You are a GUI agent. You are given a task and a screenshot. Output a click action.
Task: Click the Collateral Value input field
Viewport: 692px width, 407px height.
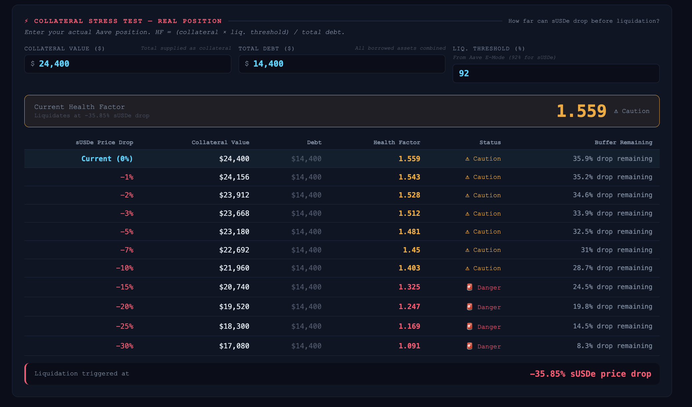(x=128, y=64)
